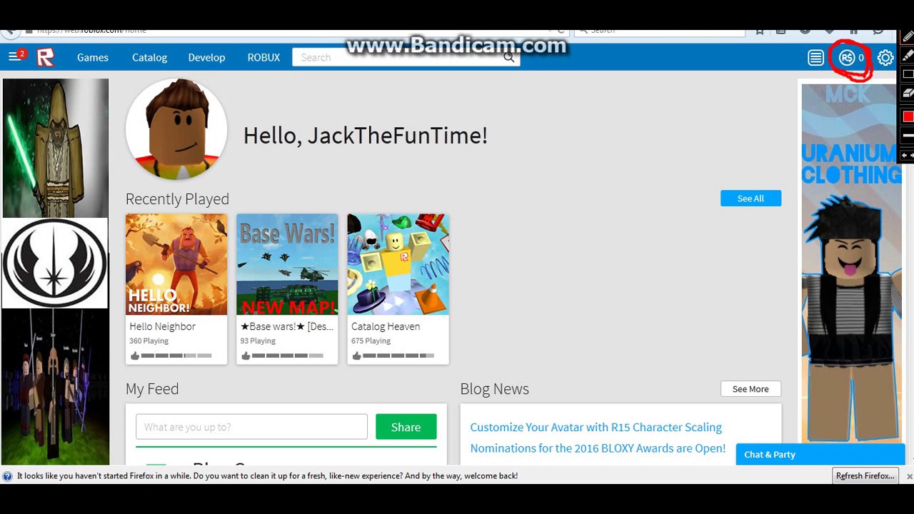Open the Catalog Heaven game thumbnail
914x514 pixels.
pyautogui.click(x=398, y=264)
